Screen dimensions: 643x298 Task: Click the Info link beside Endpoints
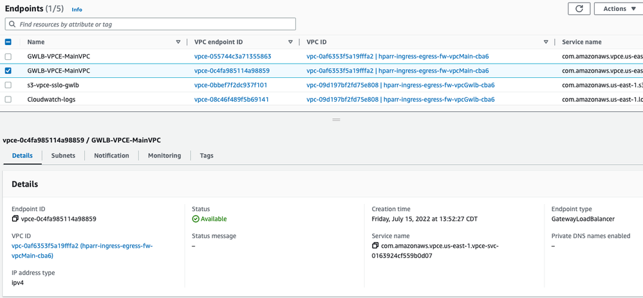click(x=77, y=10)
